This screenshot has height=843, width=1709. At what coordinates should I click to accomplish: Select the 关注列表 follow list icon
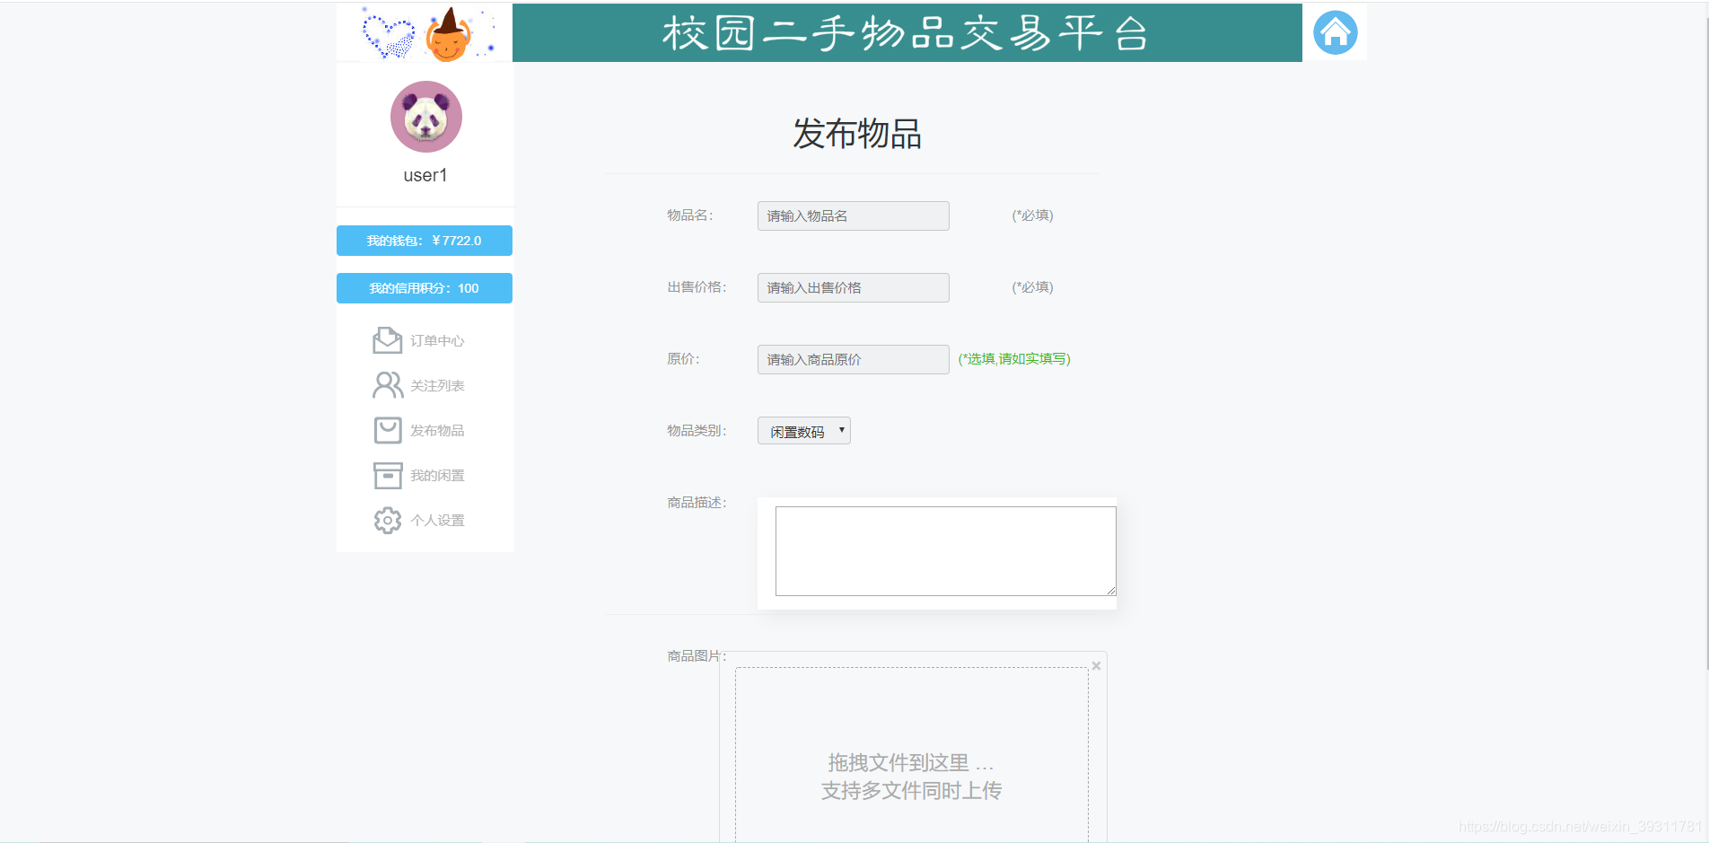click(x=387, y=385)
